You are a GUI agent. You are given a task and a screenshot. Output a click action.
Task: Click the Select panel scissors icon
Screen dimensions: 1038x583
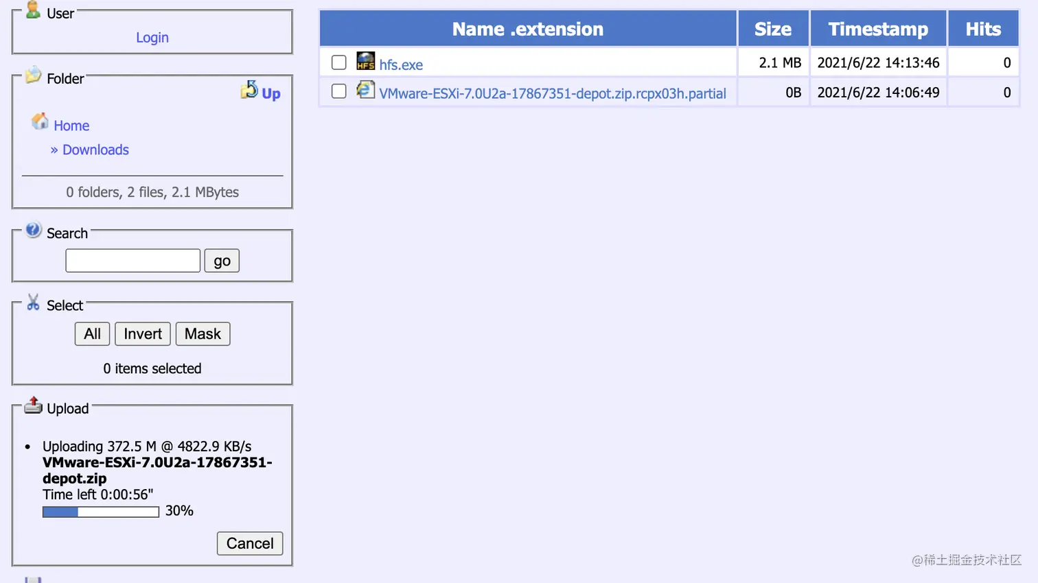(33, 302)
